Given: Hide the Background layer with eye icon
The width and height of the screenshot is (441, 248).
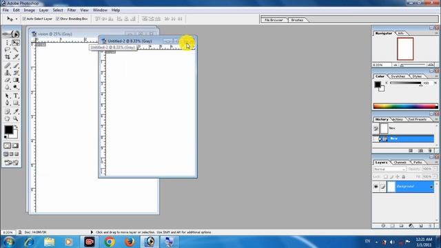Looking at the screenshot, I should [376, 187].
